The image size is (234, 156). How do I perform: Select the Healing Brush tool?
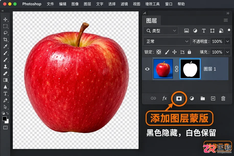5,53
